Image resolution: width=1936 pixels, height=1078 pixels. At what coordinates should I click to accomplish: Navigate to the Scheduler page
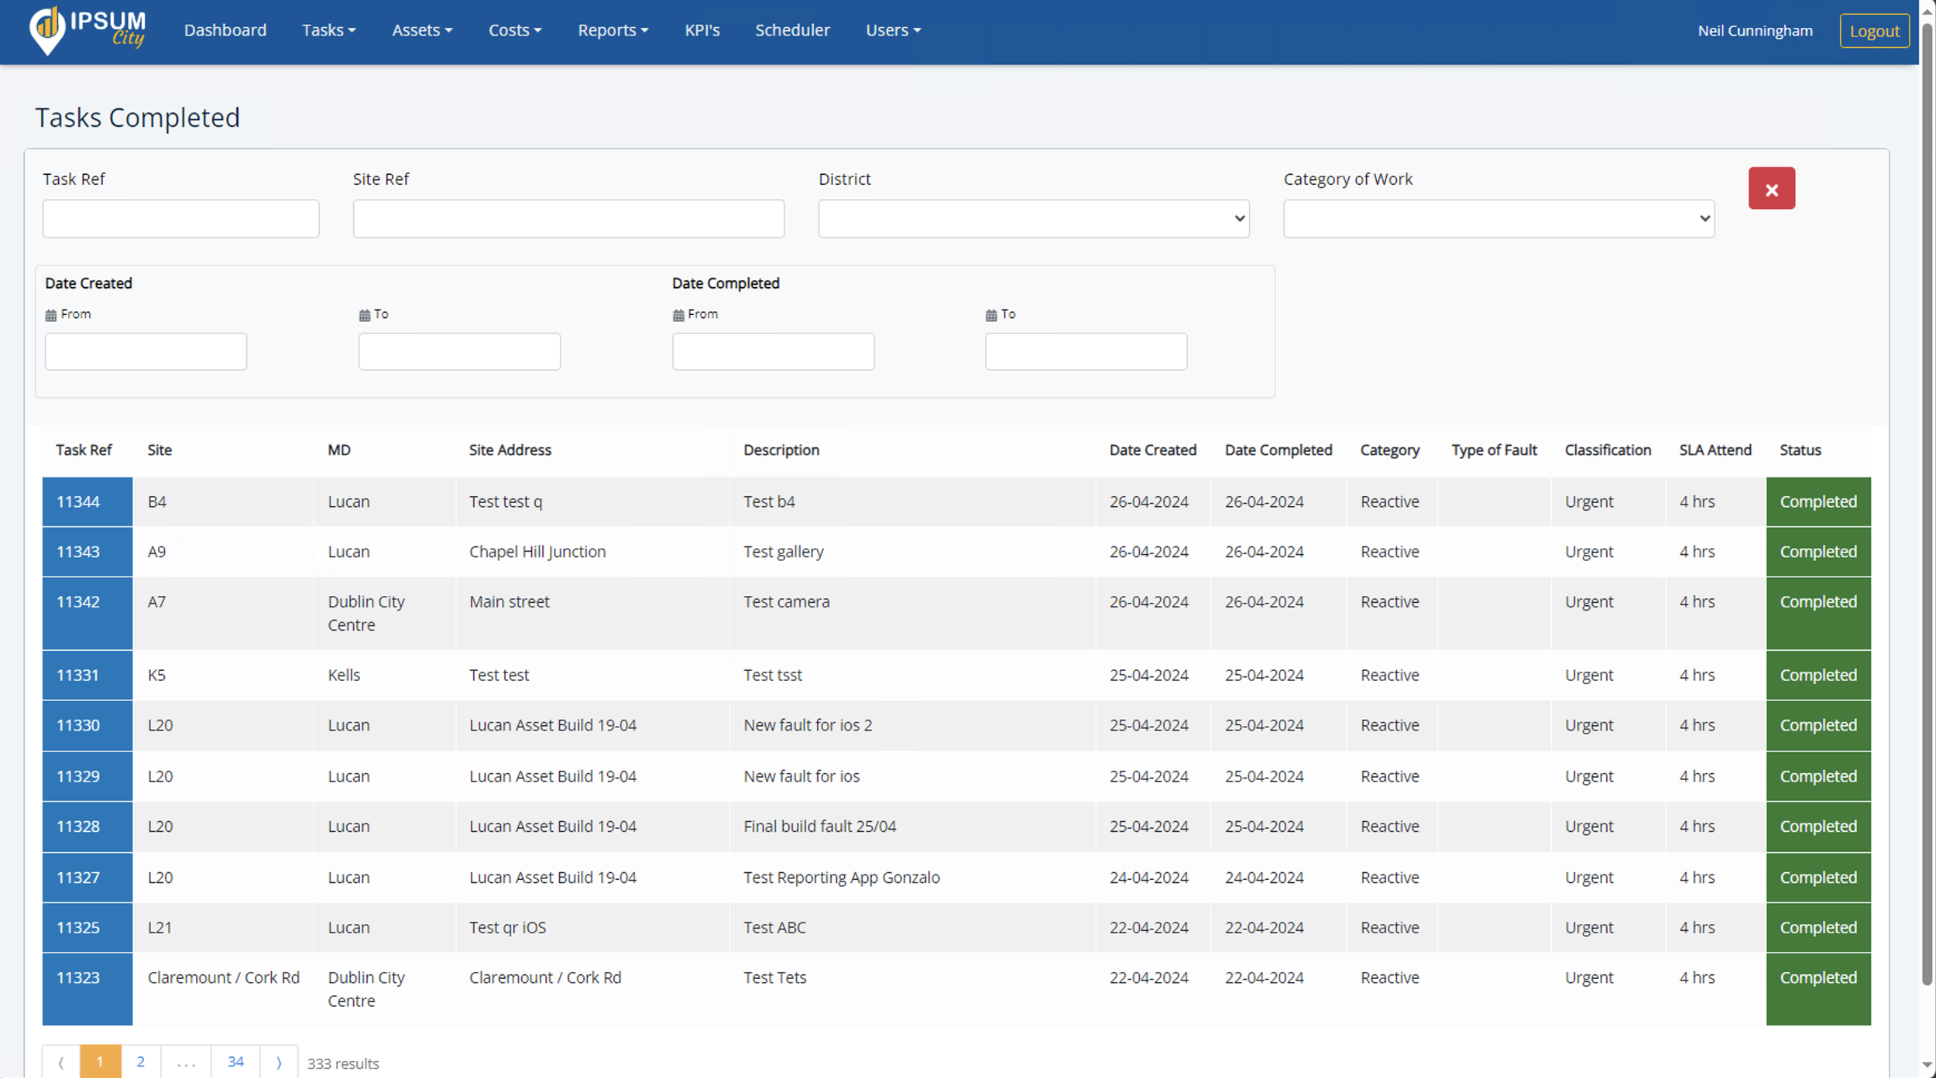click(x=792, y=30)
